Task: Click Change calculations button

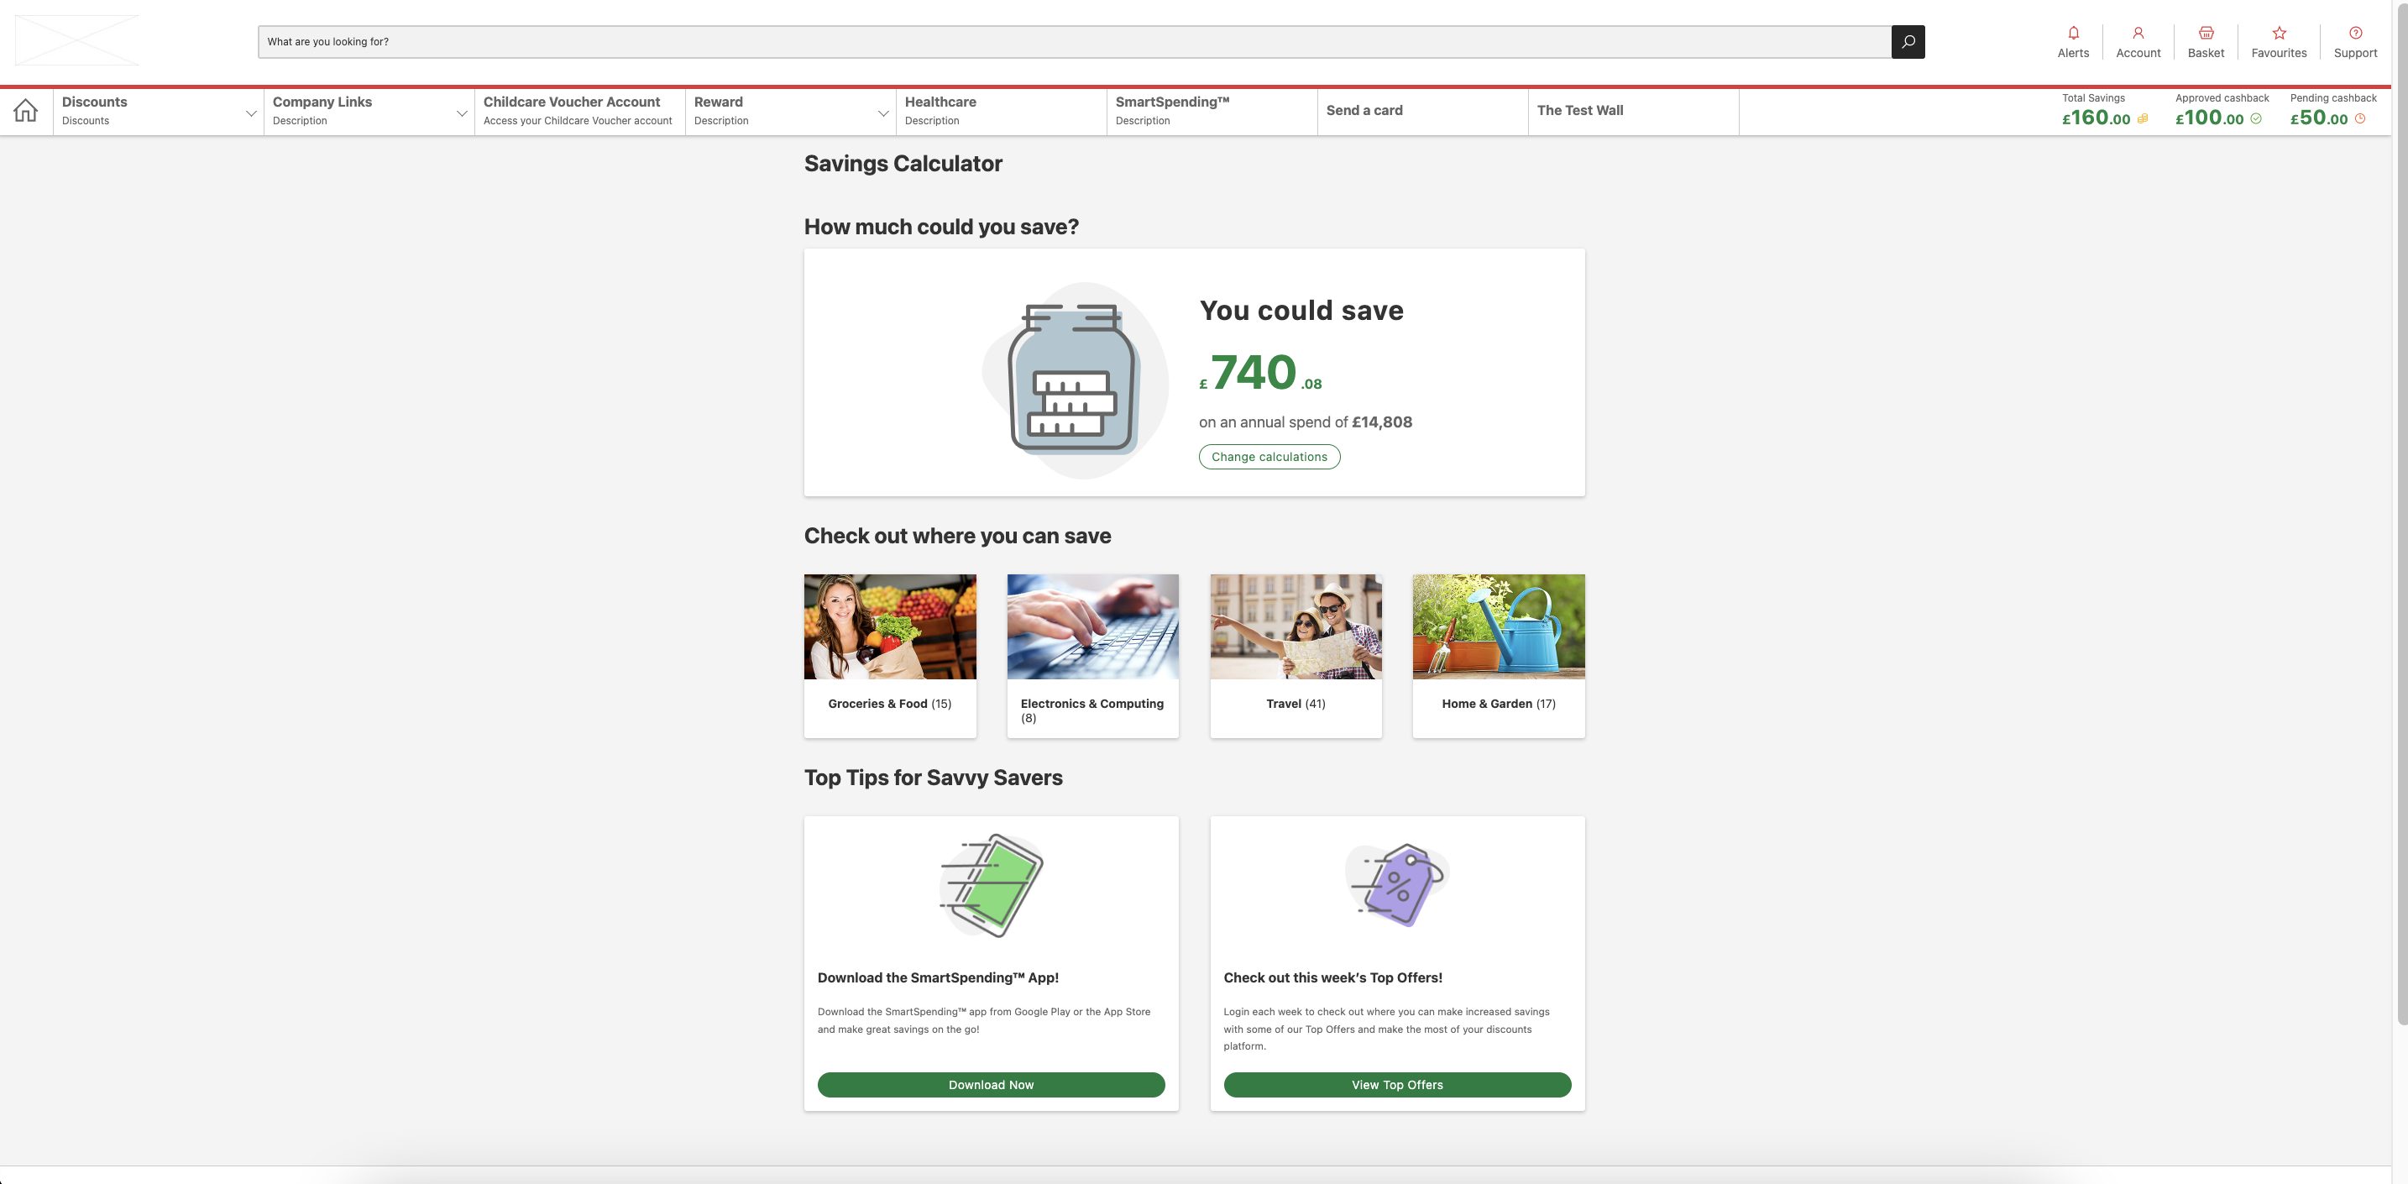Action: click(1269, 456)
